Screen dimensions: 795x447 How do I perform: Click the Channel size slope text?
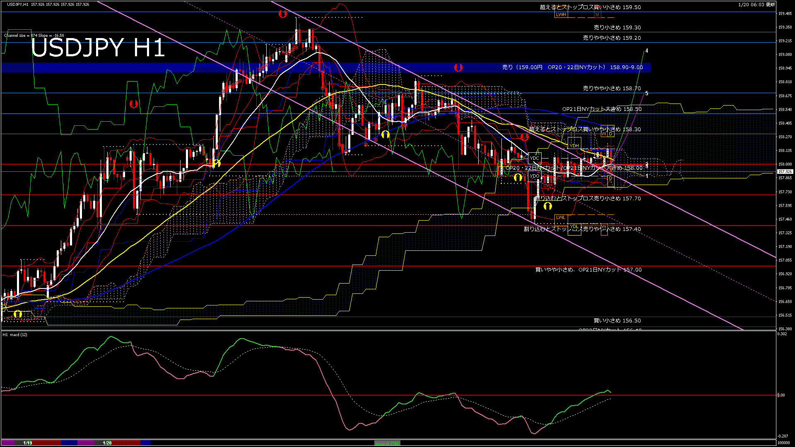pos(34,36)
